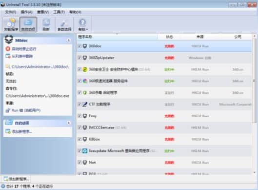The width and height of the screenshot is (258, 190).
Task: Click the IMCCClient.exe shield icon
Action: point(85,127)
